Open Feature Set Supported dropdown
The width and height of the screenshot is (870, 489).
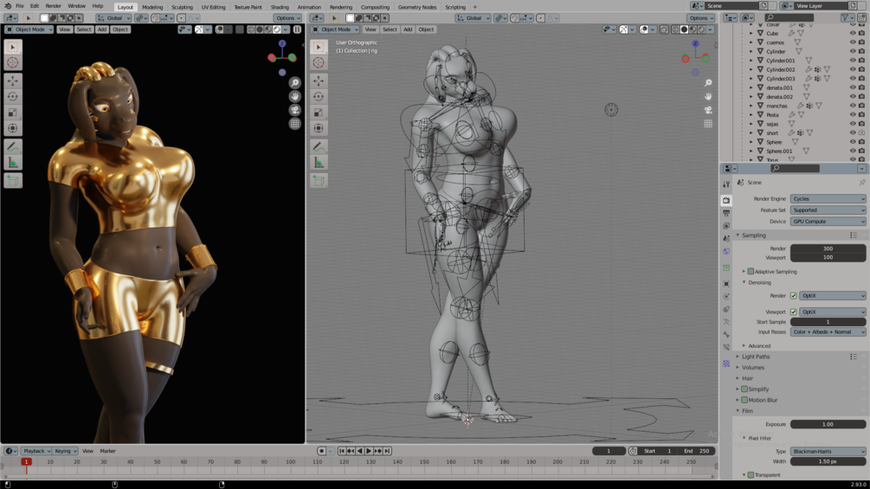point(828,210)
